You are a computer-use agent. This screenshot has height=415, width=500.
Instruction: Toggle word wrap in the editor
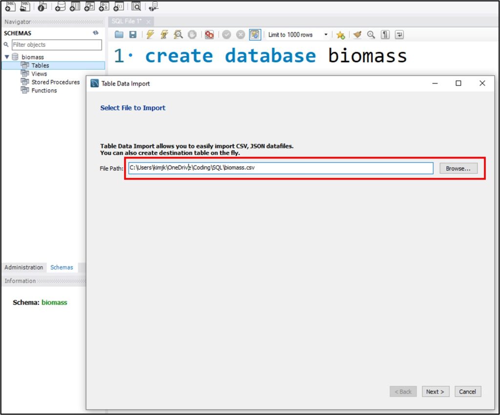(399, 35)
